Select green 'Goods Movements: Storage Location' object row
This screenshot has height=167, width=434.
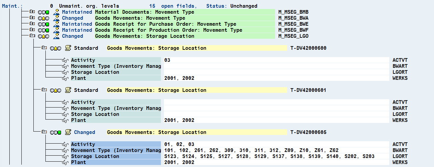point(184,36)
